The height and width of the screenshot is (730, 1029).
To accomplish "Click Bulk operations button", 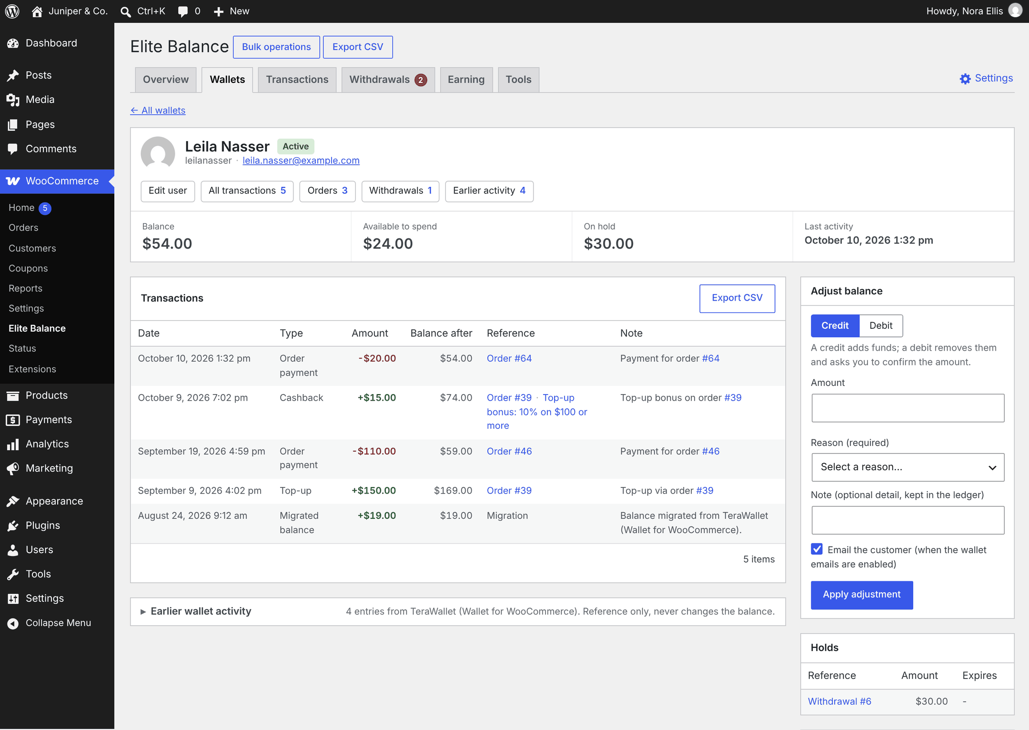I will (x=276, y=47).
